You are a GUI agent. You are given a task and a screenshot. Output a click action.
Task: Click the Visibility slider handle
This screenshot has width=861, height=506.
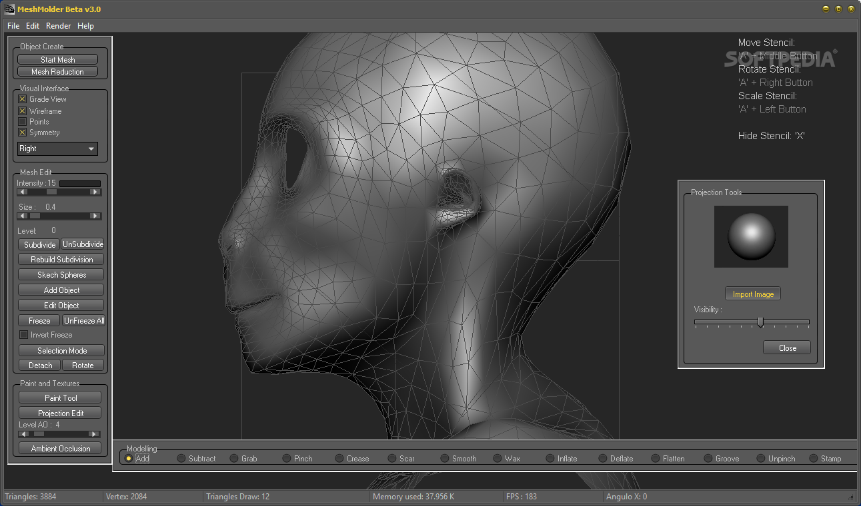(760, 322)
